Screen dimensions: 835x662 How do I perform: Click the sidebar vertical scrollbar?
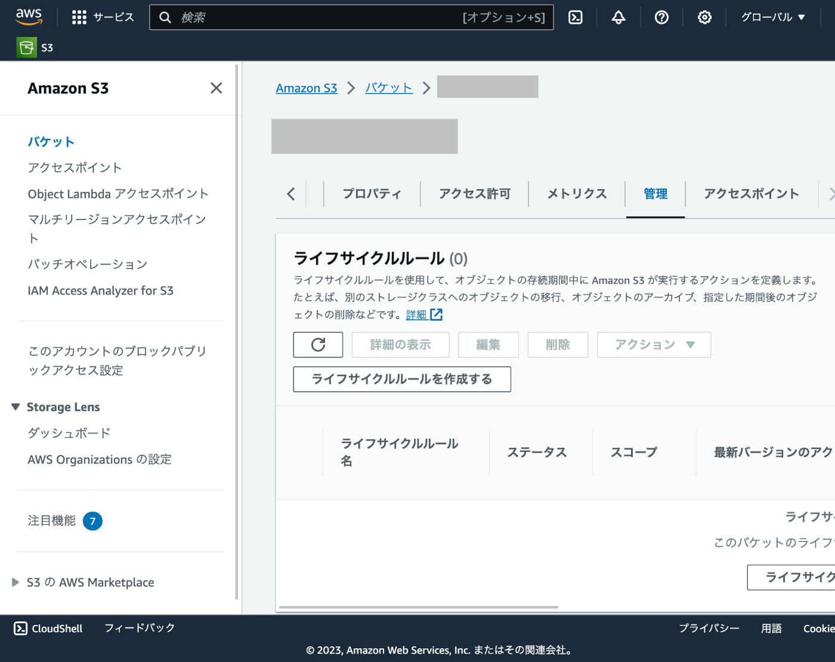coord(237,332)
